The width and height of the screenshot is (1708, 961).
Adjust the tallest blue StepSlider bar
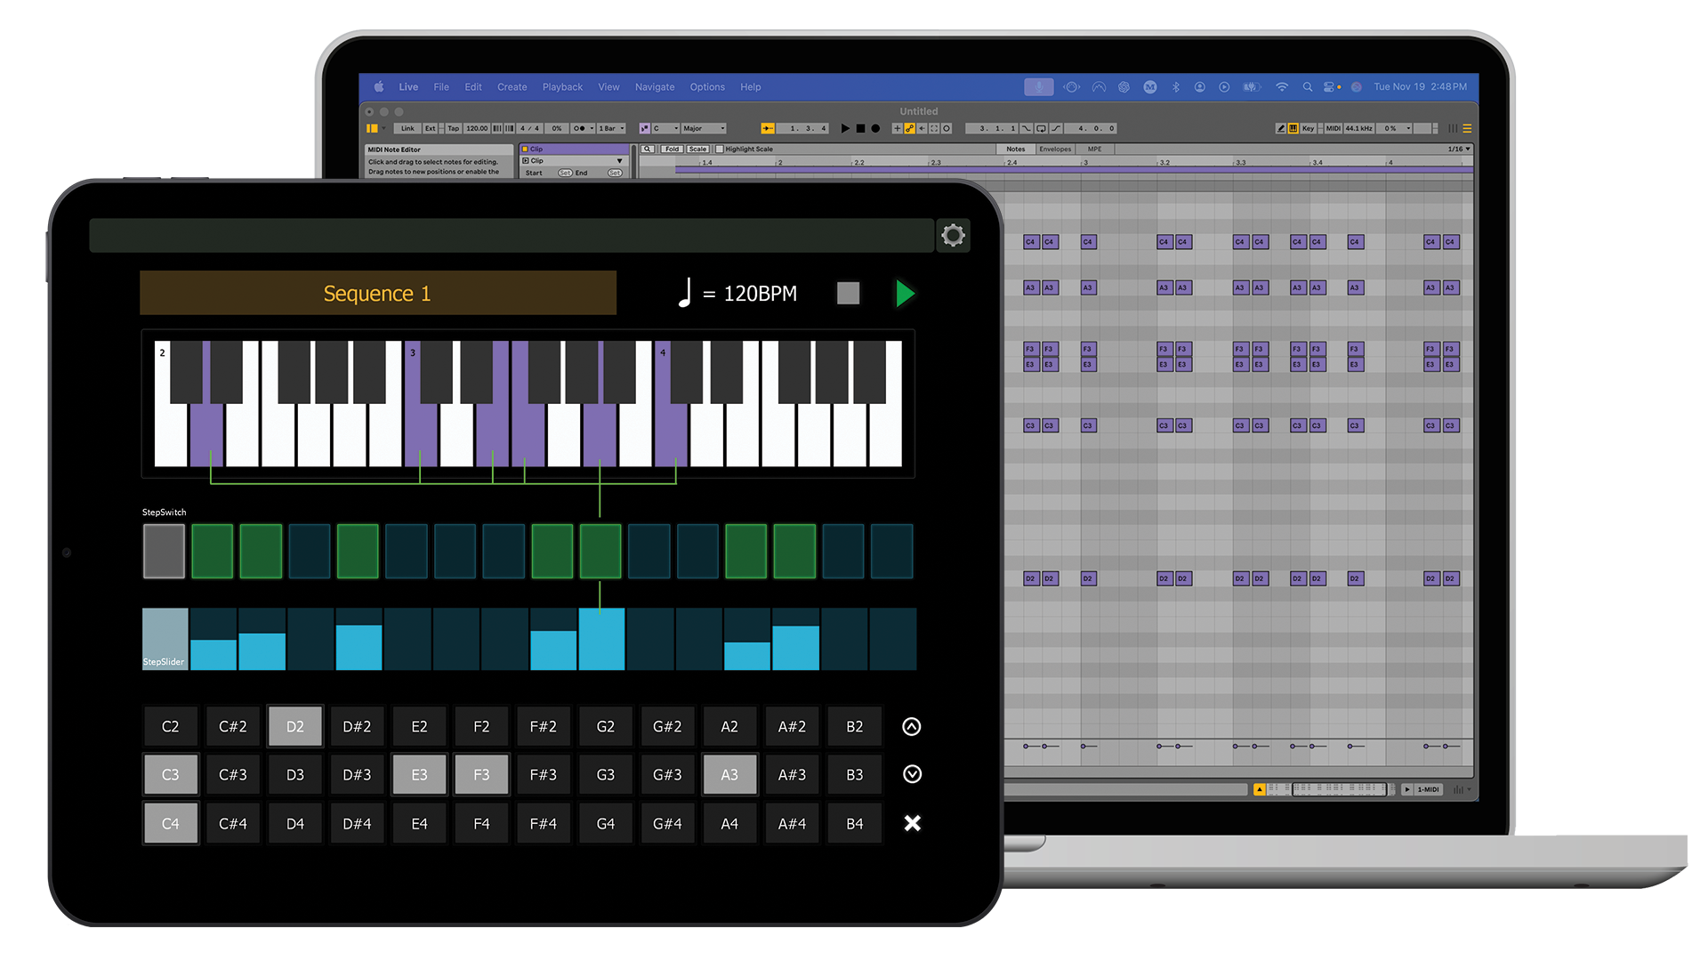coord(601,638)
